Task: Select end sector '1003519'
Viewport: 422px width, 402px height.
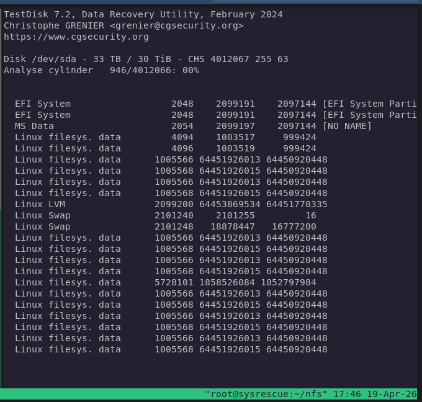Action: coord(235,148)
